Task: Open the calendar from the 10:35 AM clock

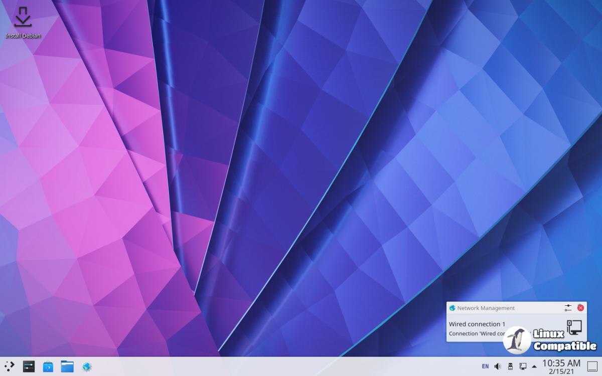Action: tap(561, 366)
